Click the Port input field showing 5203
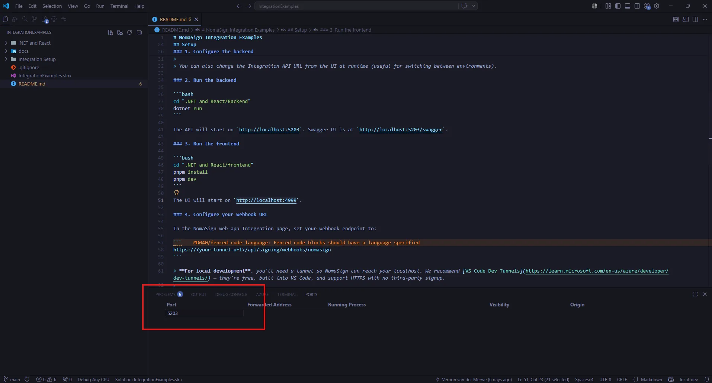The width and height of the screenshot is (712, 383). click(x=204, y=313)
